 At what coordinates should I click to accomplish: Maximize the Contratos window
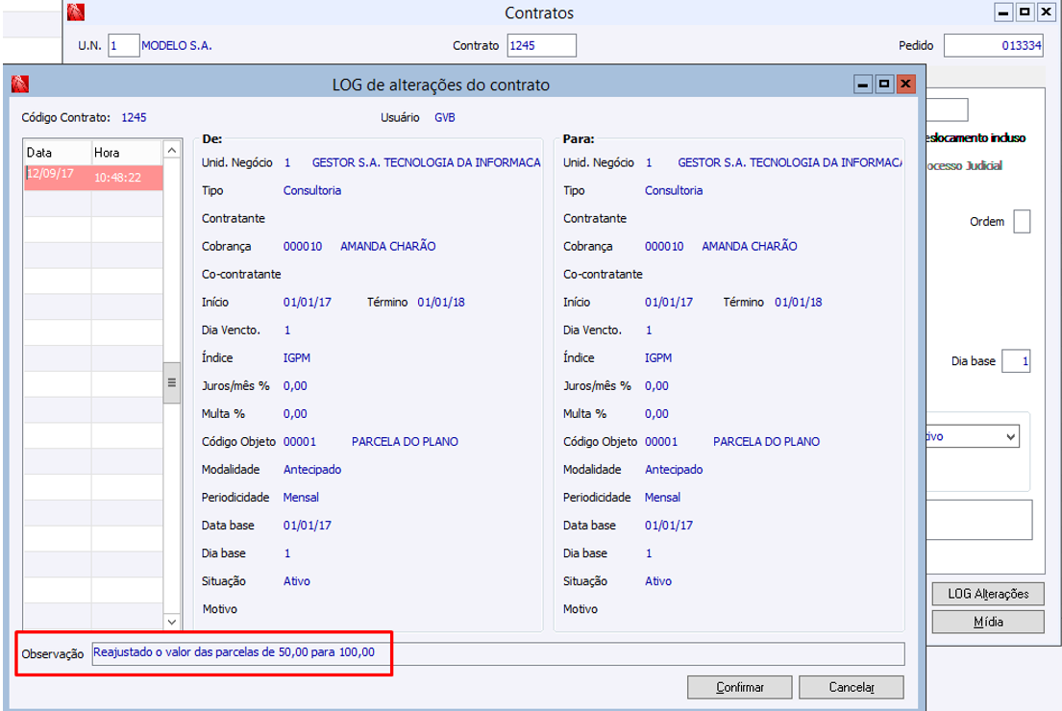[1025, 12]
